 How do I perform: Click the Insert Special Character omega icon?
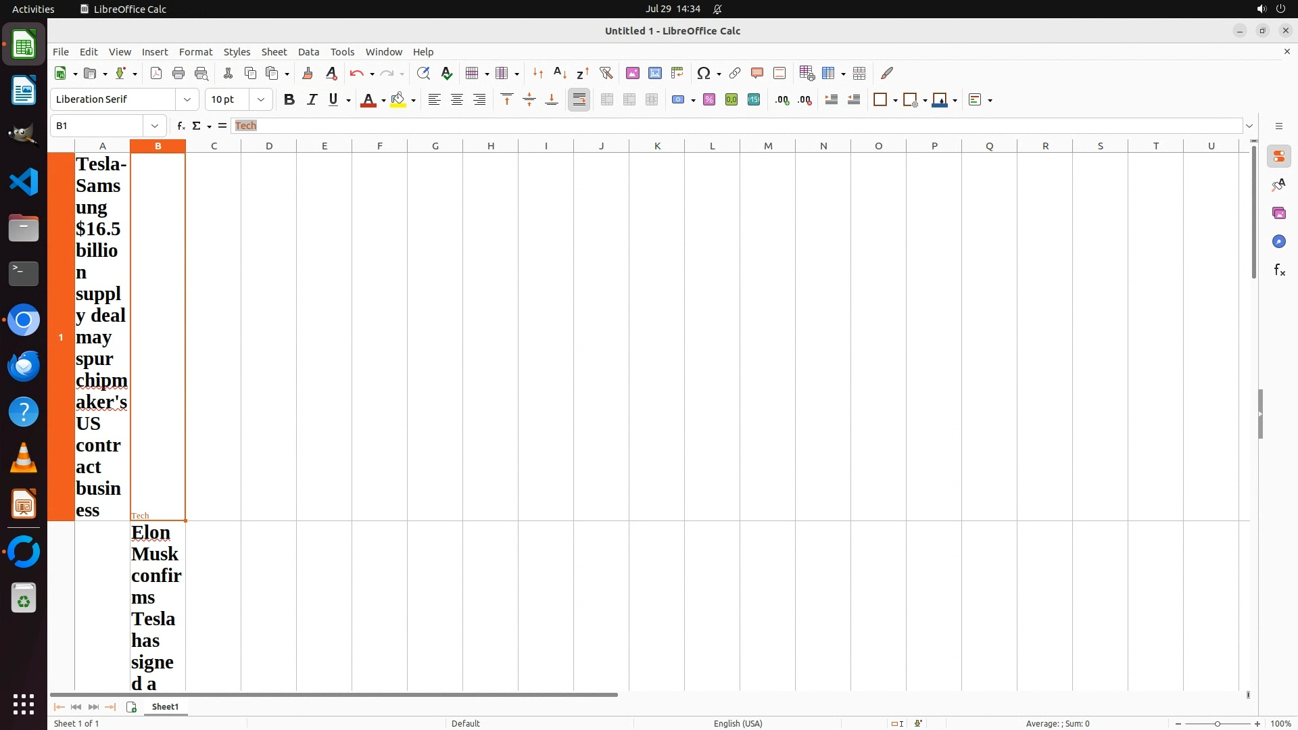(x=704, y=73)
